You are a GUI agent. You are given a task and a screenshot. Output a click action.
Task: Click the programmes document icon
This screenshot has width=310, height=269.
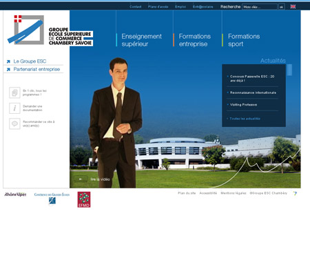point(14,92)
